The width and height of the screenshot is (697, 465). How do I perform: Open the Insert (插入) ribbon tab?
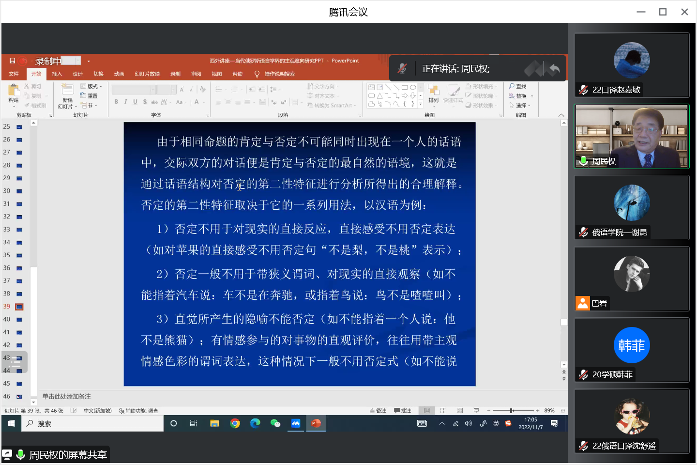[57, 74]
